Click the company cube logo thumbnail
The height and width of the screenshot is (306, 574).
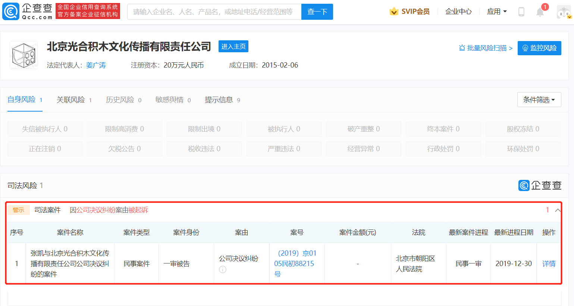click(x=23, y=55)
